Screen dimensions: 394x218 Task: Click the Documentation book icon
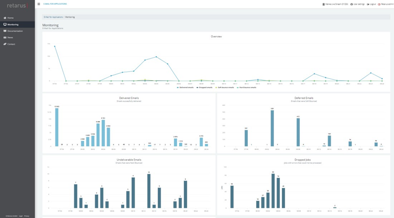pyautogui.click(x=5, y=31)
